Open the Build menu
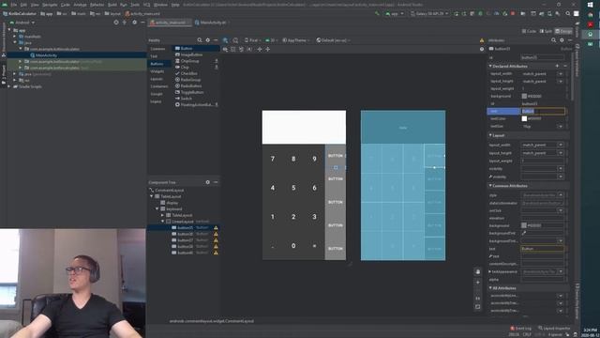This screenshot has height=338, width=600. point(112,5)
